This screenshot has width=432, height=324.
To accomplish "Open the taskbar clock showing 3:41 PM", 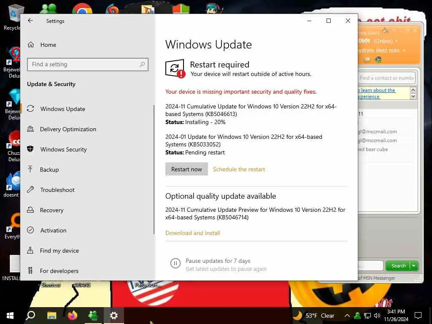I will 396,316.
